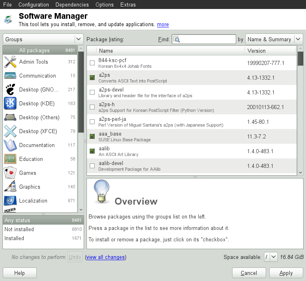Screen dimensions: 306x281
Task: Pick the Desktop (XFCE) group icon
Action: 10,132
